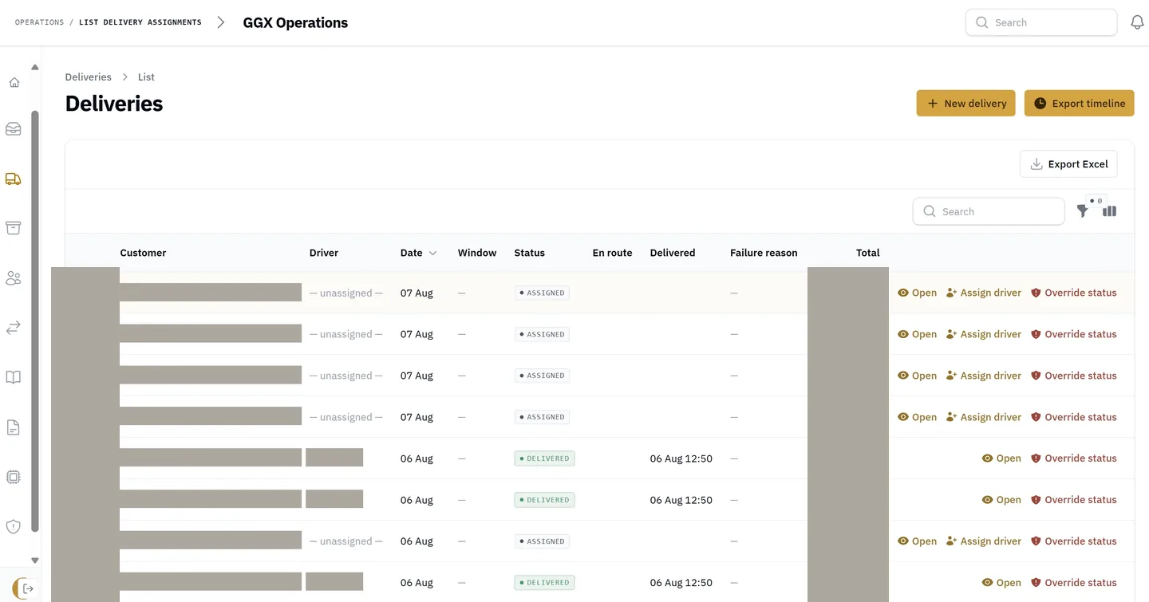Screen dimensions: 1149x602
Task: Open the document page sidebar icon
Action: [x=14, y=427]
